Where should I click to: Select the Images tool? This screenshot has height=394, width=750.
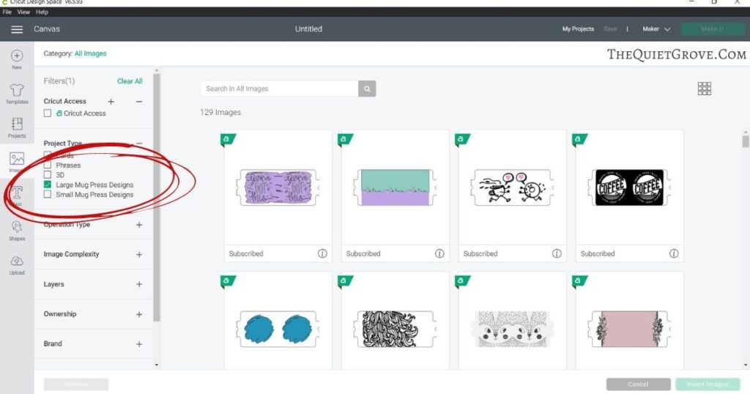(x=17, y=162)
